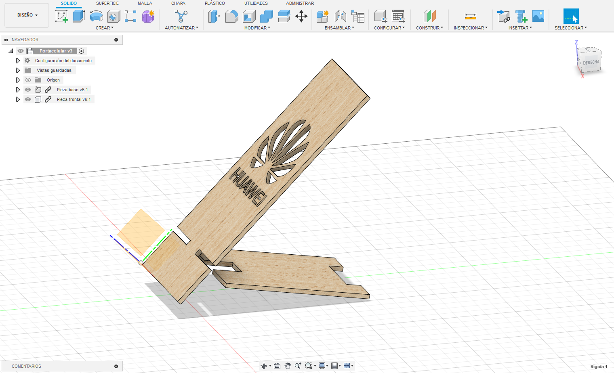The height and width of the screenshot is (373, 614).
Task: Create a New Component icon
Action: coord(322,16)
